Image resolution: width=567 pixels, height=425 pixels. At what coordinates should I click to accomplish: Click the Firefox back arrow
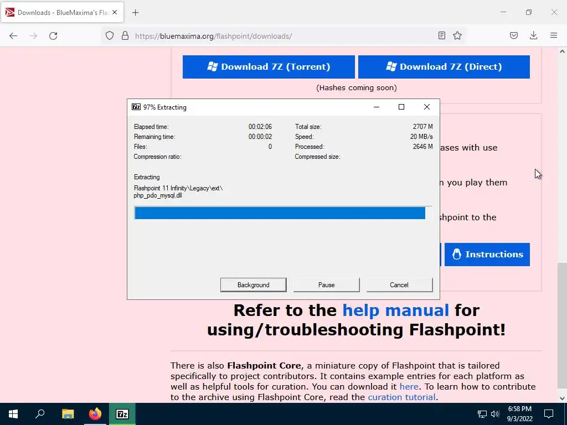[13, 36]
